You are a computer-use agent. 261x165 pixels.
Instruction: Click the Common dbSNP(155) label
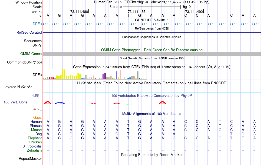(24, 62)
